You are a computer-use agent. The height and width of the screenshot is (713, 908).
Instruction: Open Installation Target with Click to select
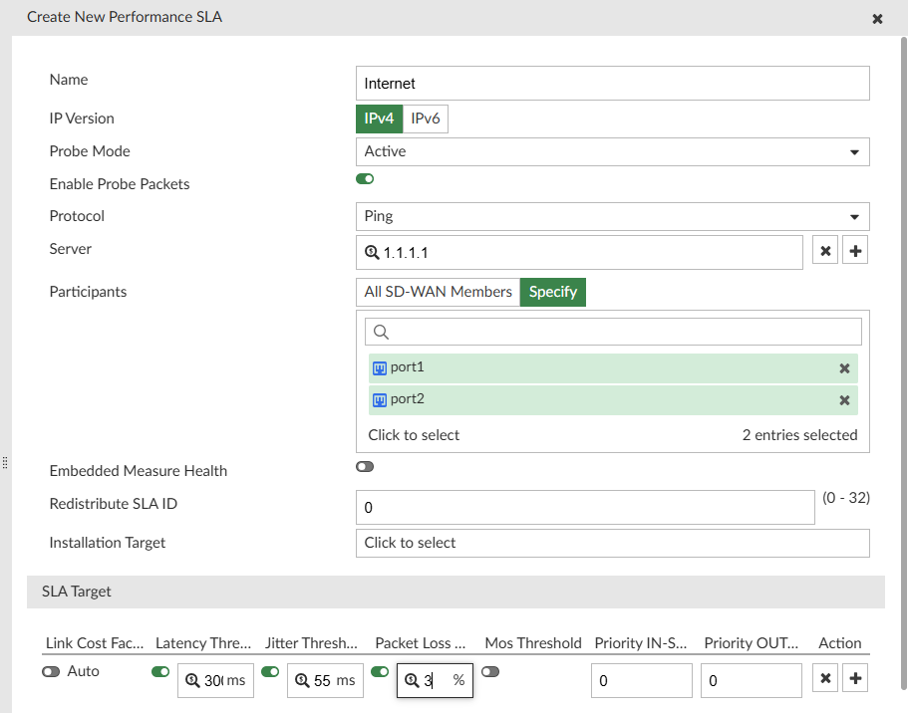tap(612, 543)
